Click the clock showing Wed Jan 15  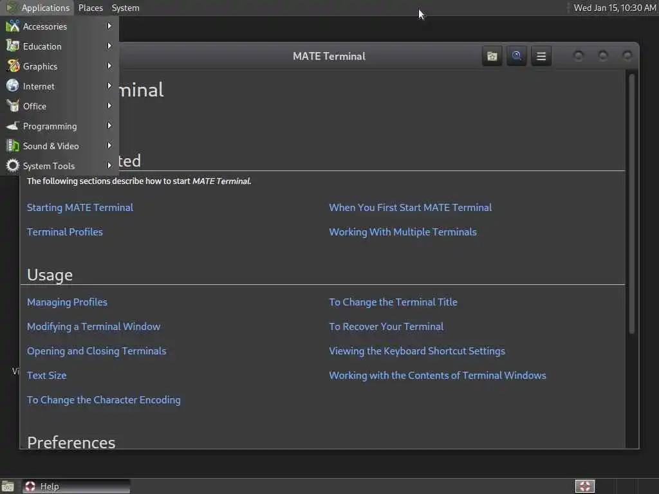[x=615, y=8]
